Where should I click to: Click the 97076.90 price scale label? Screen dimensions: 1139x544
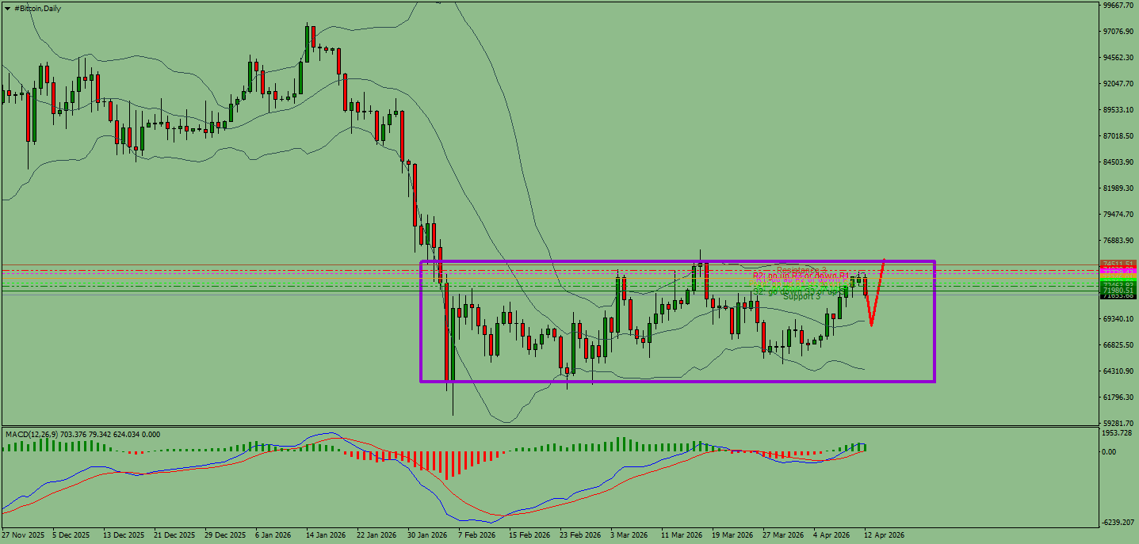tap(1118, 32)
